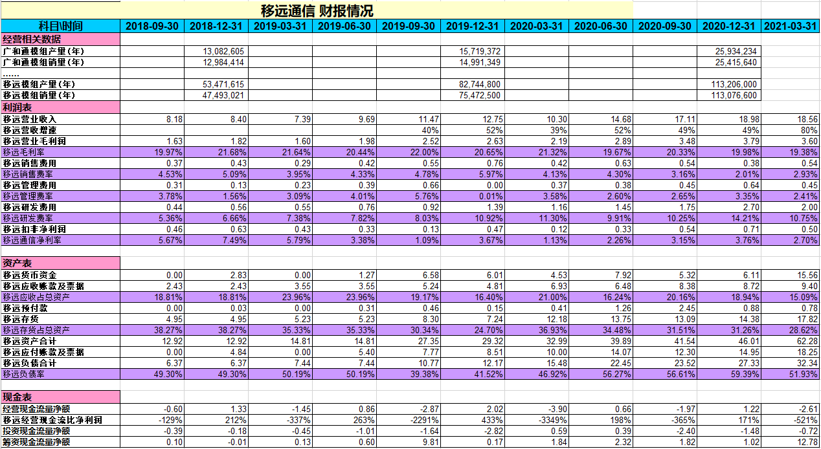
Task: Click the row label 移远销售费用
Action: click(60, 163)
